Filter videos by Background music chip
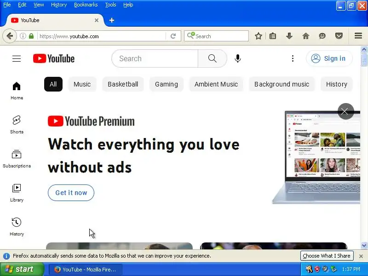368x276 pixels. 282,84
